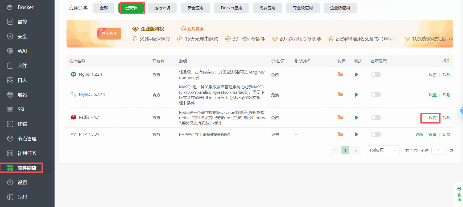This screenshot has height=207, width=463.
Task: Click the SSL certificate icon
Action: (x=10, y=109)
